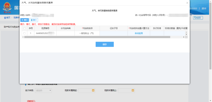Click the 税款所属期起 date input field
This screenshot has height=102, width=212.
coord(87,90)
